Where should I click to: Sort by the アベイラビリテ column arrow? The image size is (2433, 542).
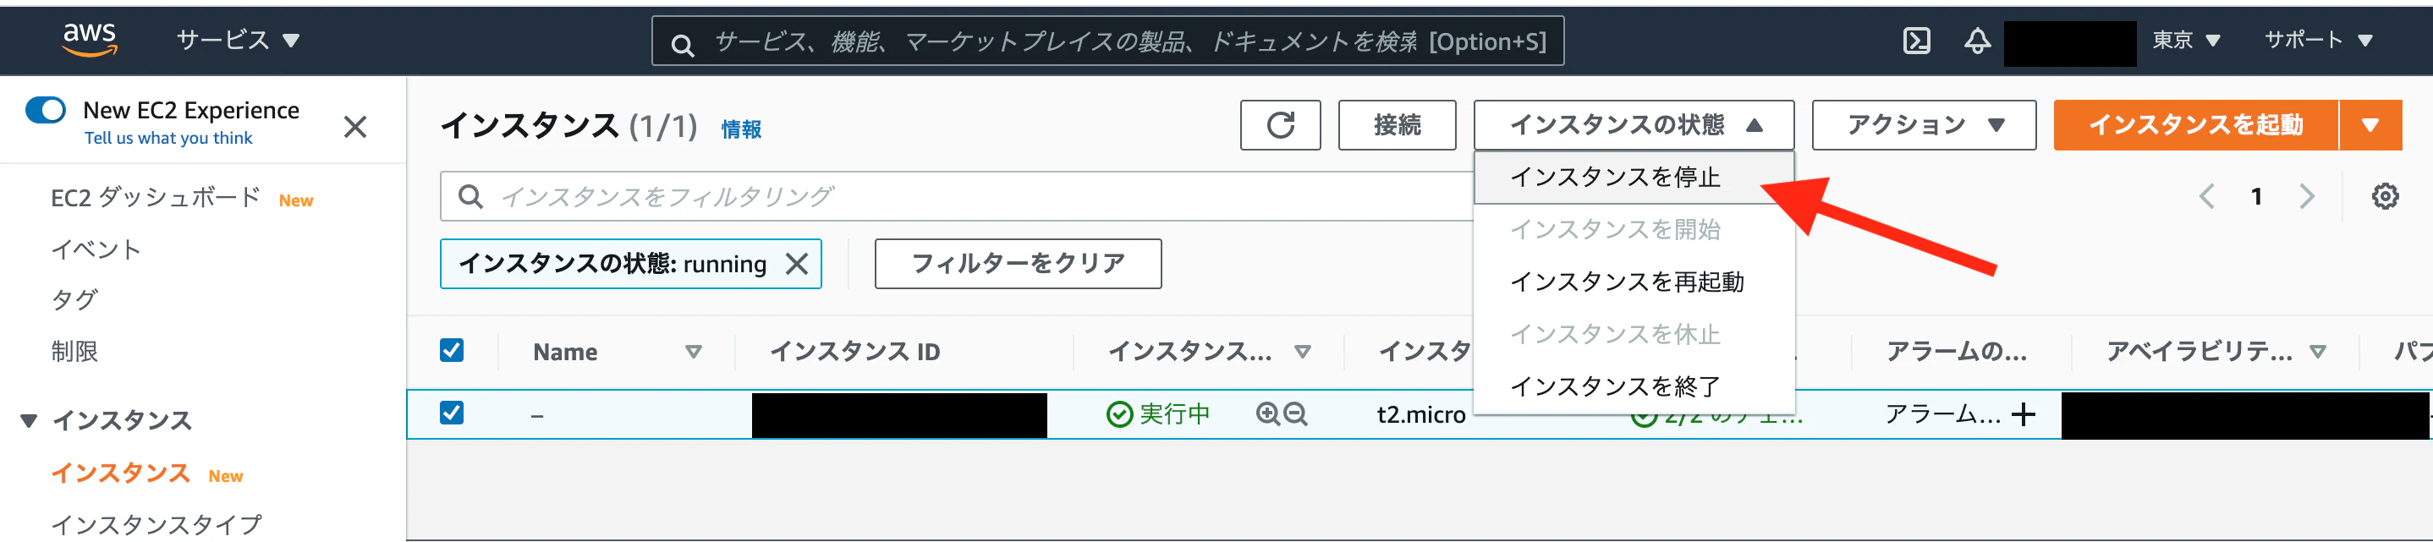tap(2317, 351)
